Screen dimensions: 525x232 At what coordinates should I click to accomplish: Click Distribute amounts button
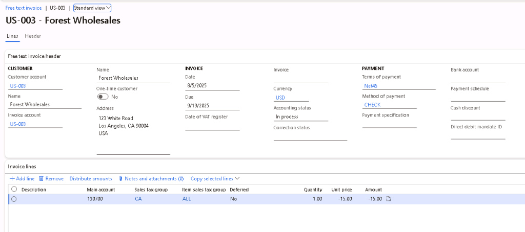pos(91,179)
